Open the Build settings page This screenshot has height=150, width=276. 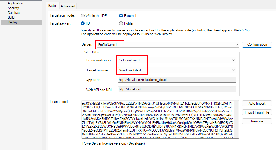(11, 17)
